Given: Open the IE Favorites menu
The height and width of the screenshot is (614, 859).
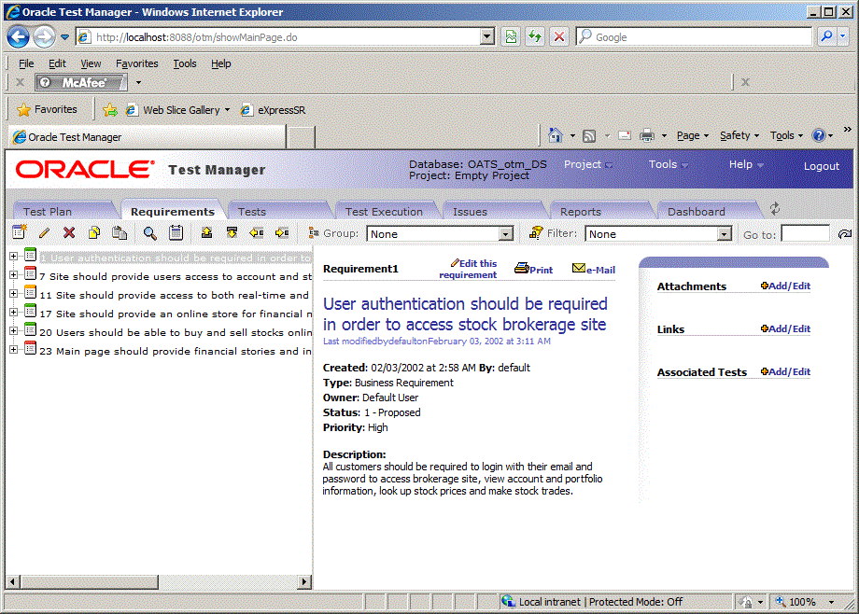Looking at the screenshot, I should pos(136,63).
